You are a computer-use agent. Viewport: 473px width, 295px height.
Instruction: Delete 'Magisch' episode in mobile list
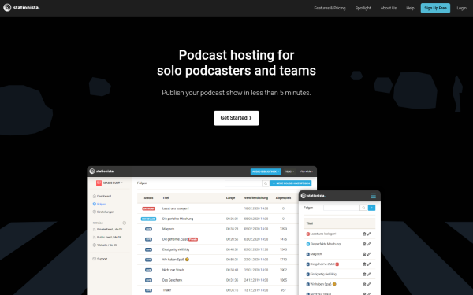pos(364,254)
